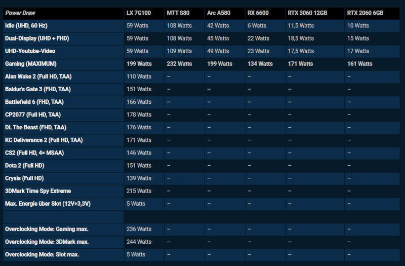Click the 'Dota 2 (Full HD)' row label
405x266 pixels.
click(24, 166)
